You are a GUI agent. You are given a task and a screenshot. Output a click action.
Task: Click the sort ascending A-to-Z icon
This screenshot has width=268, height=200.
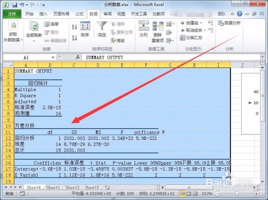75,27
